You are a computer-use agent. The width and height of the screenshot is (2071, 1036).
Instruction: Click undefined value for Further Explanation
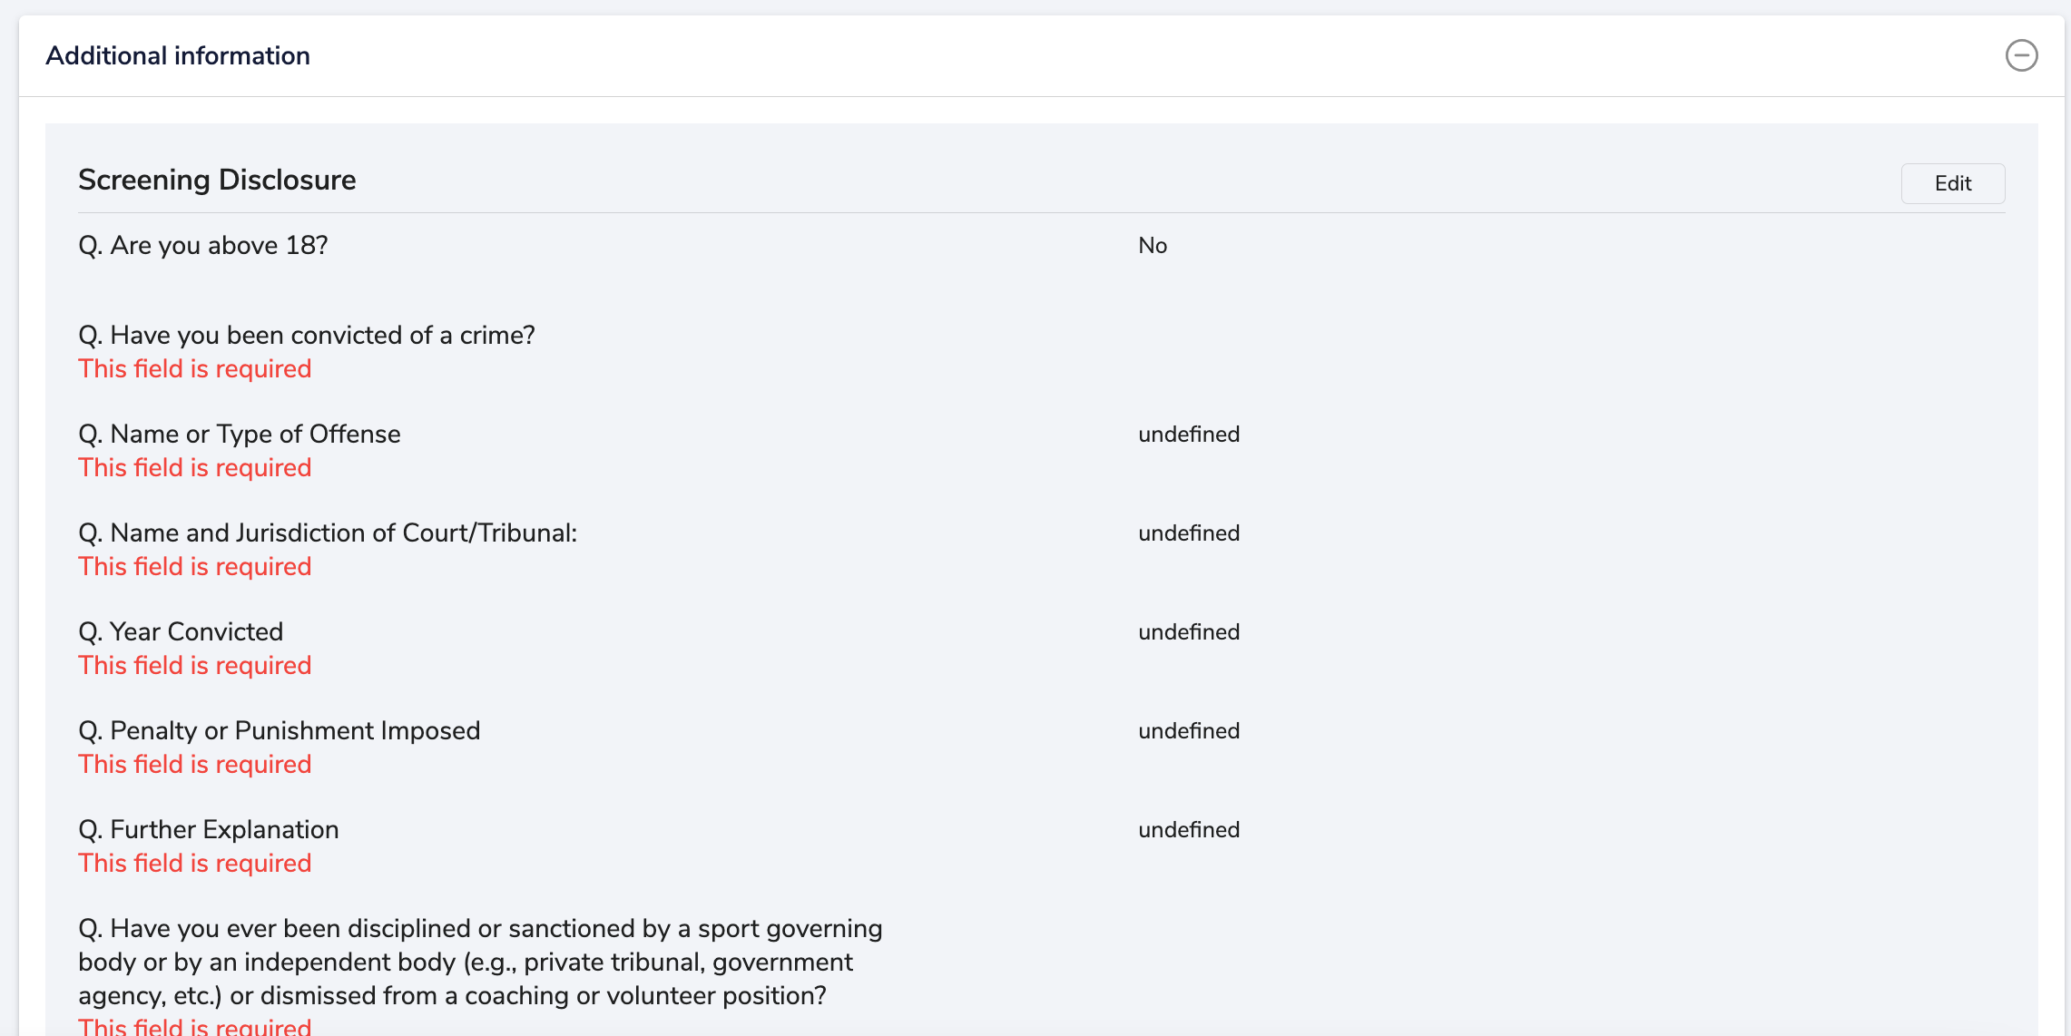tap(1189, 829)
